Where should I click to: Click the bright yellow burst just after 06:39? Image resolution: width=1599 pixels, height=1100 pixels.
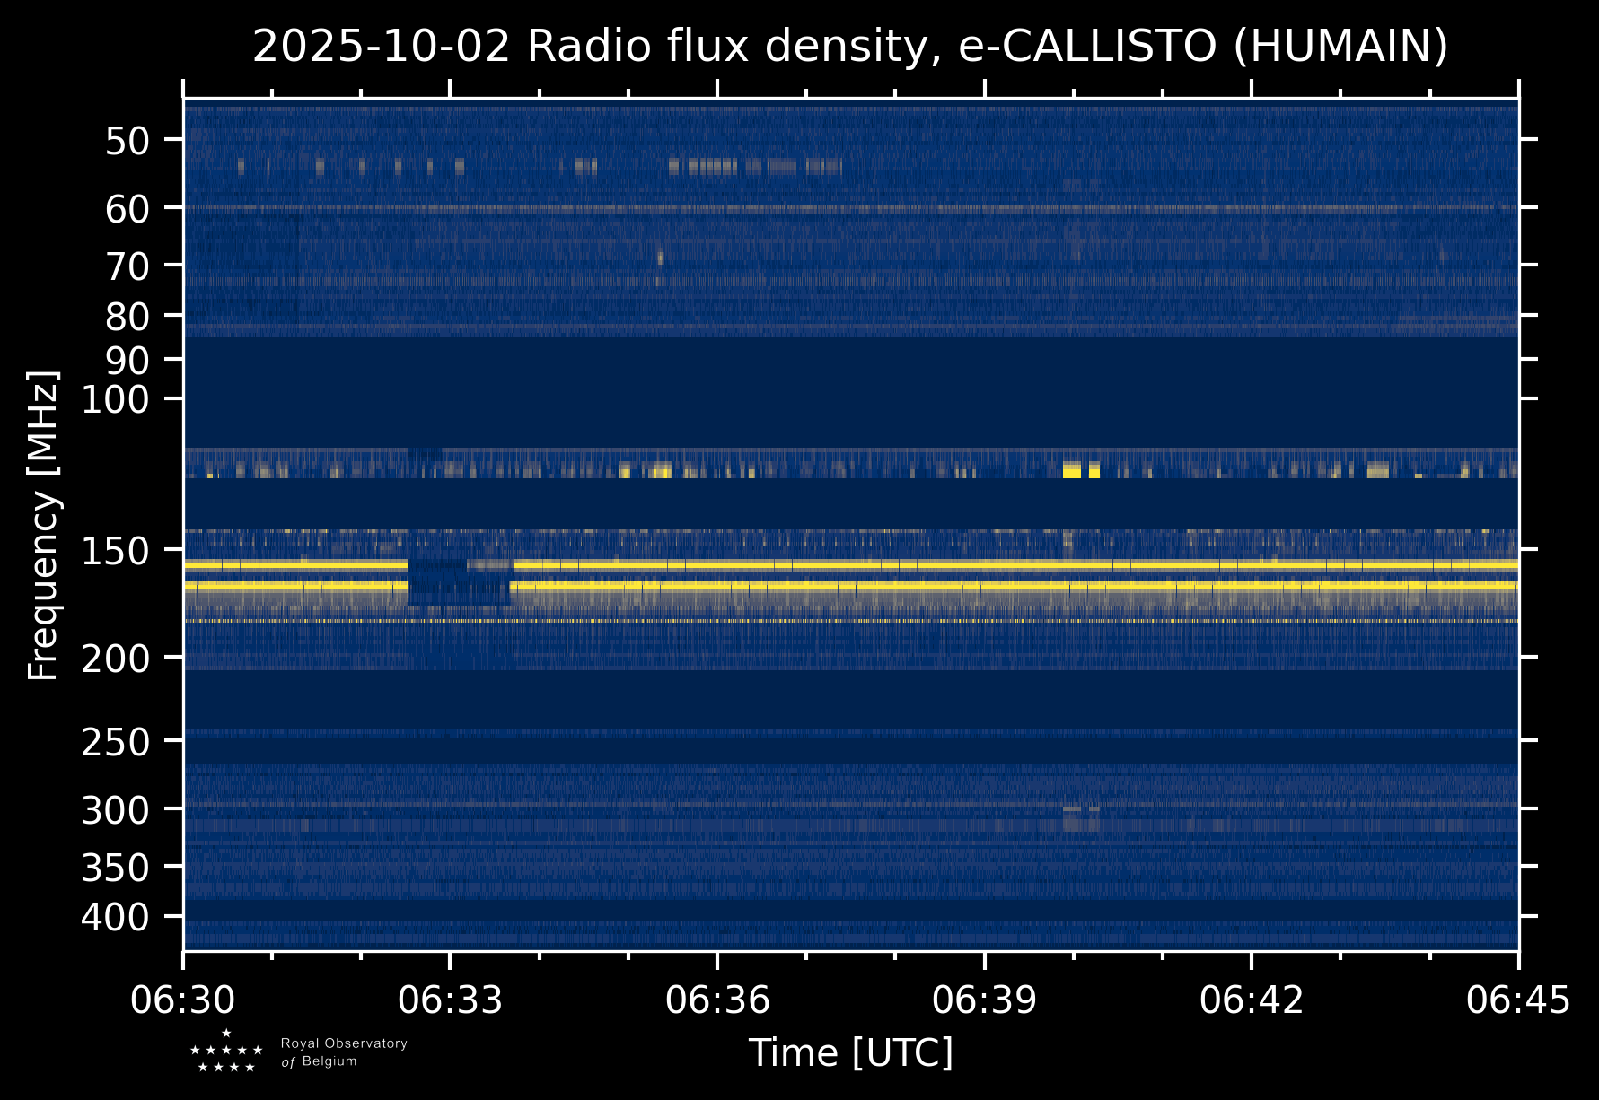1072,469
